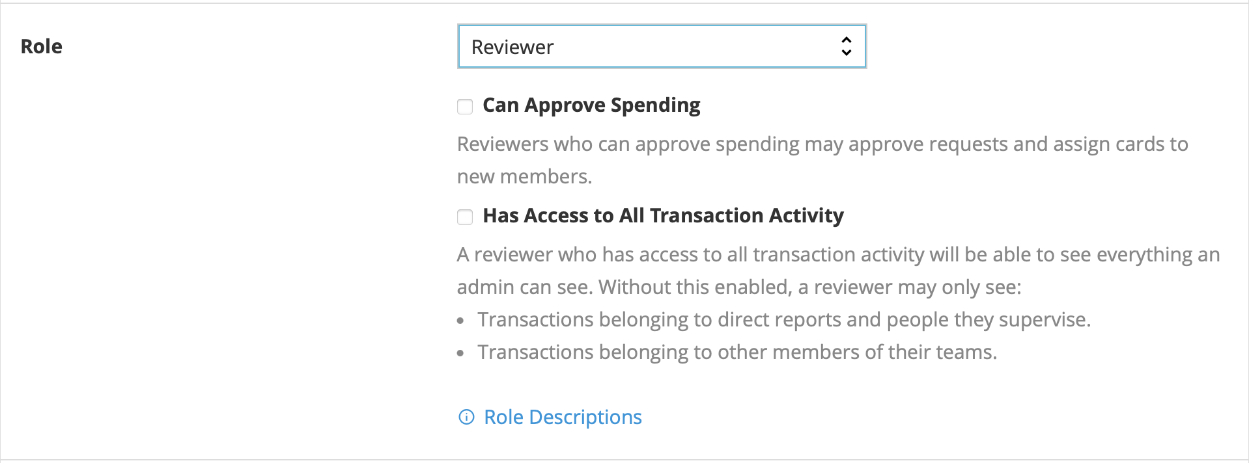The image size is (1249, 463).
Task: Click the downward chevron inside the Reviewer field
Action: [846, 52]
